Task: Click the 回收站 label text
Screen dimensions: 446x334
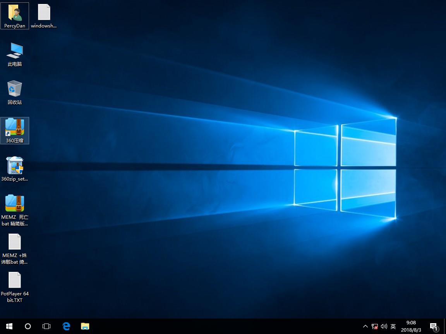Action: 15,102
